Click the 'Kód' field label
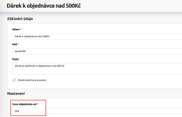This screenshot has width=182, height=117. [x=14, y=44]
